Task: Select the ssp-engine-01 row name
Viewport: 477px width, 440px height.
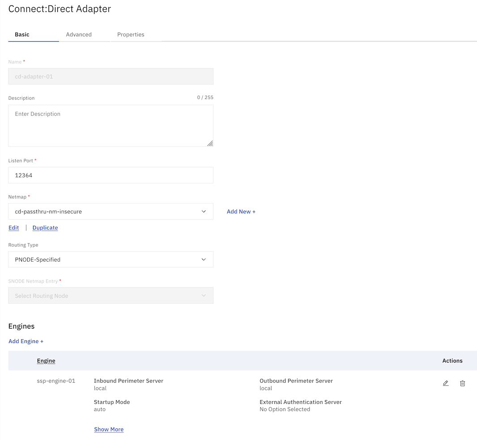Action: pyautogui.click(x=56, y=381)
